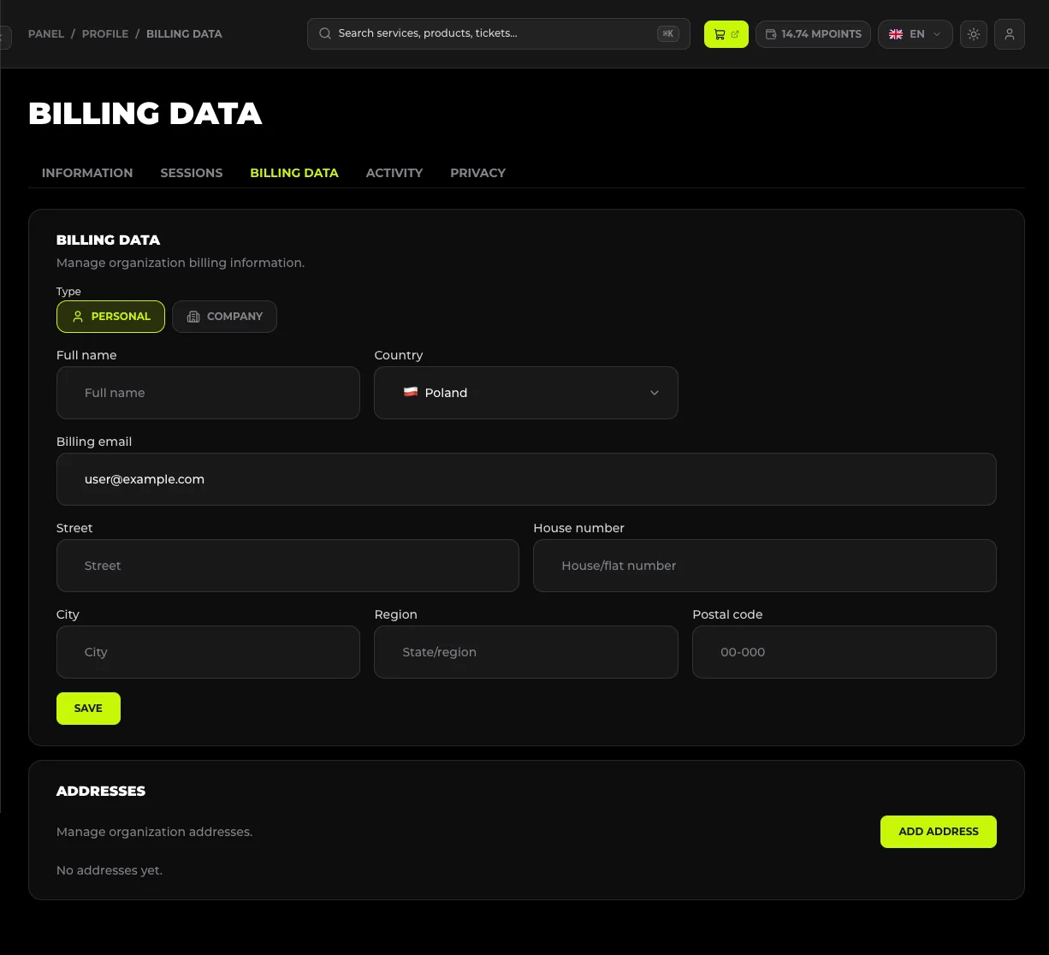1049x955 pixels.
Task: Focus the Street input field
Action: tap(287, 566)
